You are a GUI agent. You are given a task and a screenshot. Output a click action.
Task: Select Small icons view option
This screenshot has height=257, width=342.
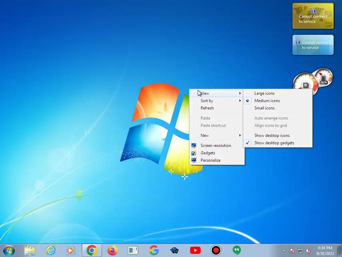coord(278,108)
